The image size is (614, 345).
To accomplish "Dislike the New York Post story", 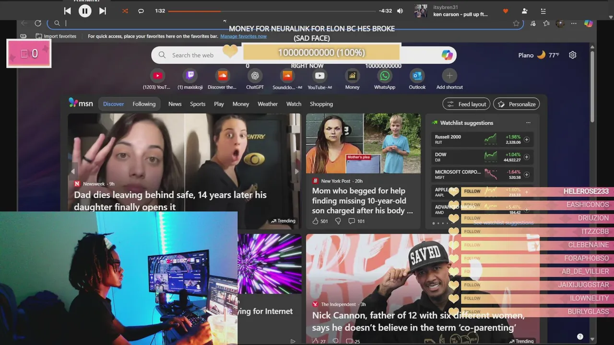I will pyautogui.click(x=338, y=221).
